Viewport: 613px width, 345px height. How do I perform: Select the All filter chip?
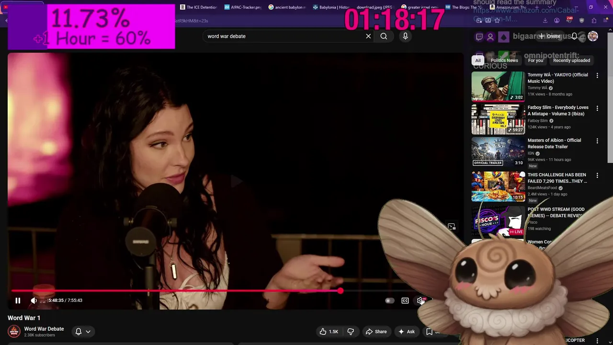pos(477,60)
